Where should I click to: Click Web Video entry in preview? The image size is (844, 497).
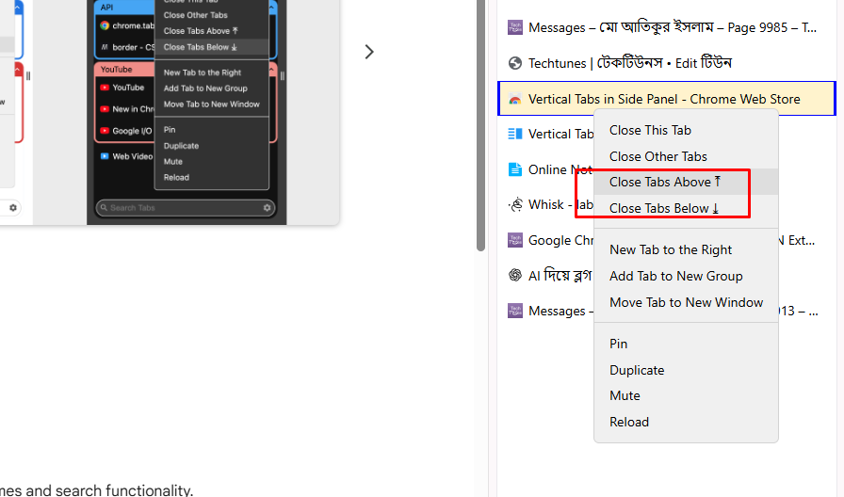(x=127, y=156)
